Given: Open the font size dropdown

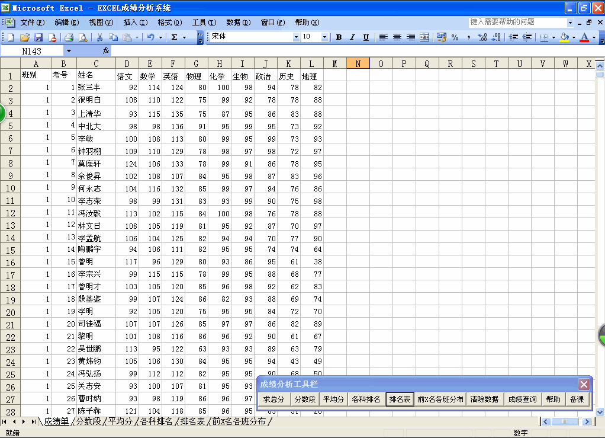Looking at the screenshot, I should (323, 37).
